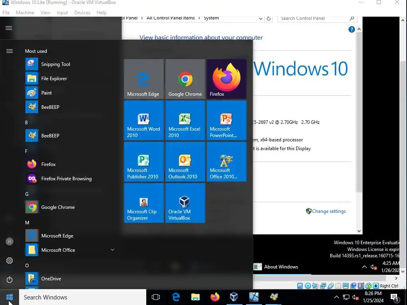The image size is (407, 305).
Task: Click the G letter header in app list
Action: tap(27, 194)
